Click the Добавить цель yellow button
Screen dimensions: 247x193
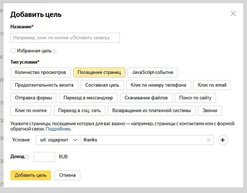coord(31,175)
